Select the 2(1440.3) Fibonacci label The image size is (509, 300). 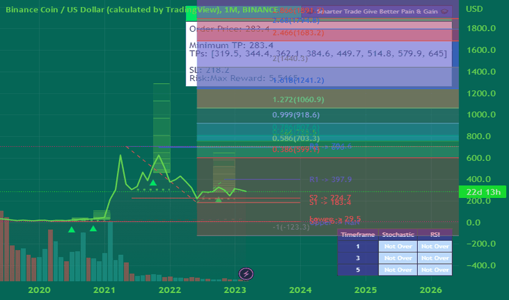[290, 59]
